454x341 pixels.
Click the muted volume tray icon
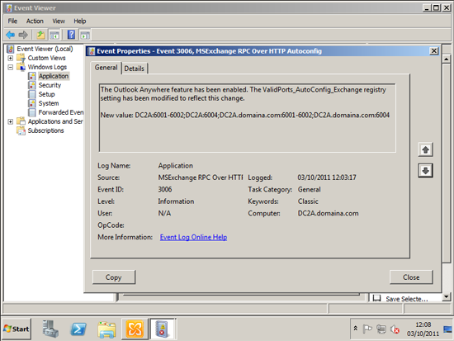(x=395, y=329)
